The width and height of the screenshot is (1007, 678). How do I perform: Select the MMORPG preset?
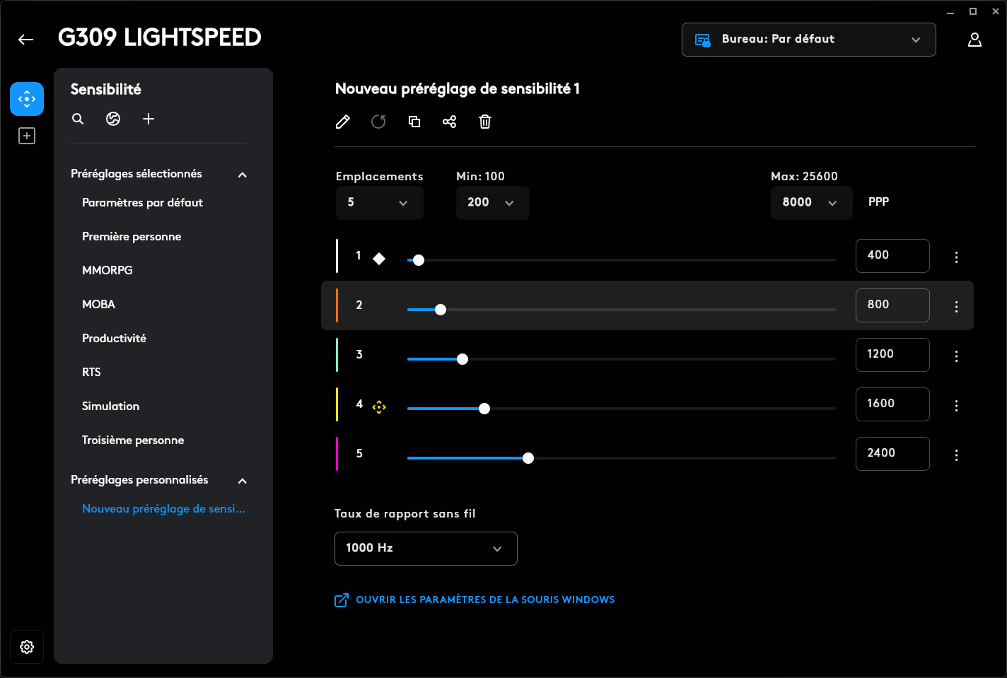[107, 271]
